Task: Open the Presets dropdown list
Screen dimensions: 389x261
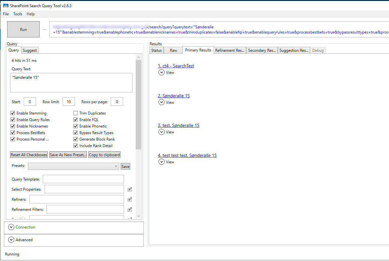Action: [116, 166]
